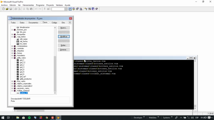Click the Paste clipboard toolbar icon
This screenshot has width=214, height=120.
[31, 9]
